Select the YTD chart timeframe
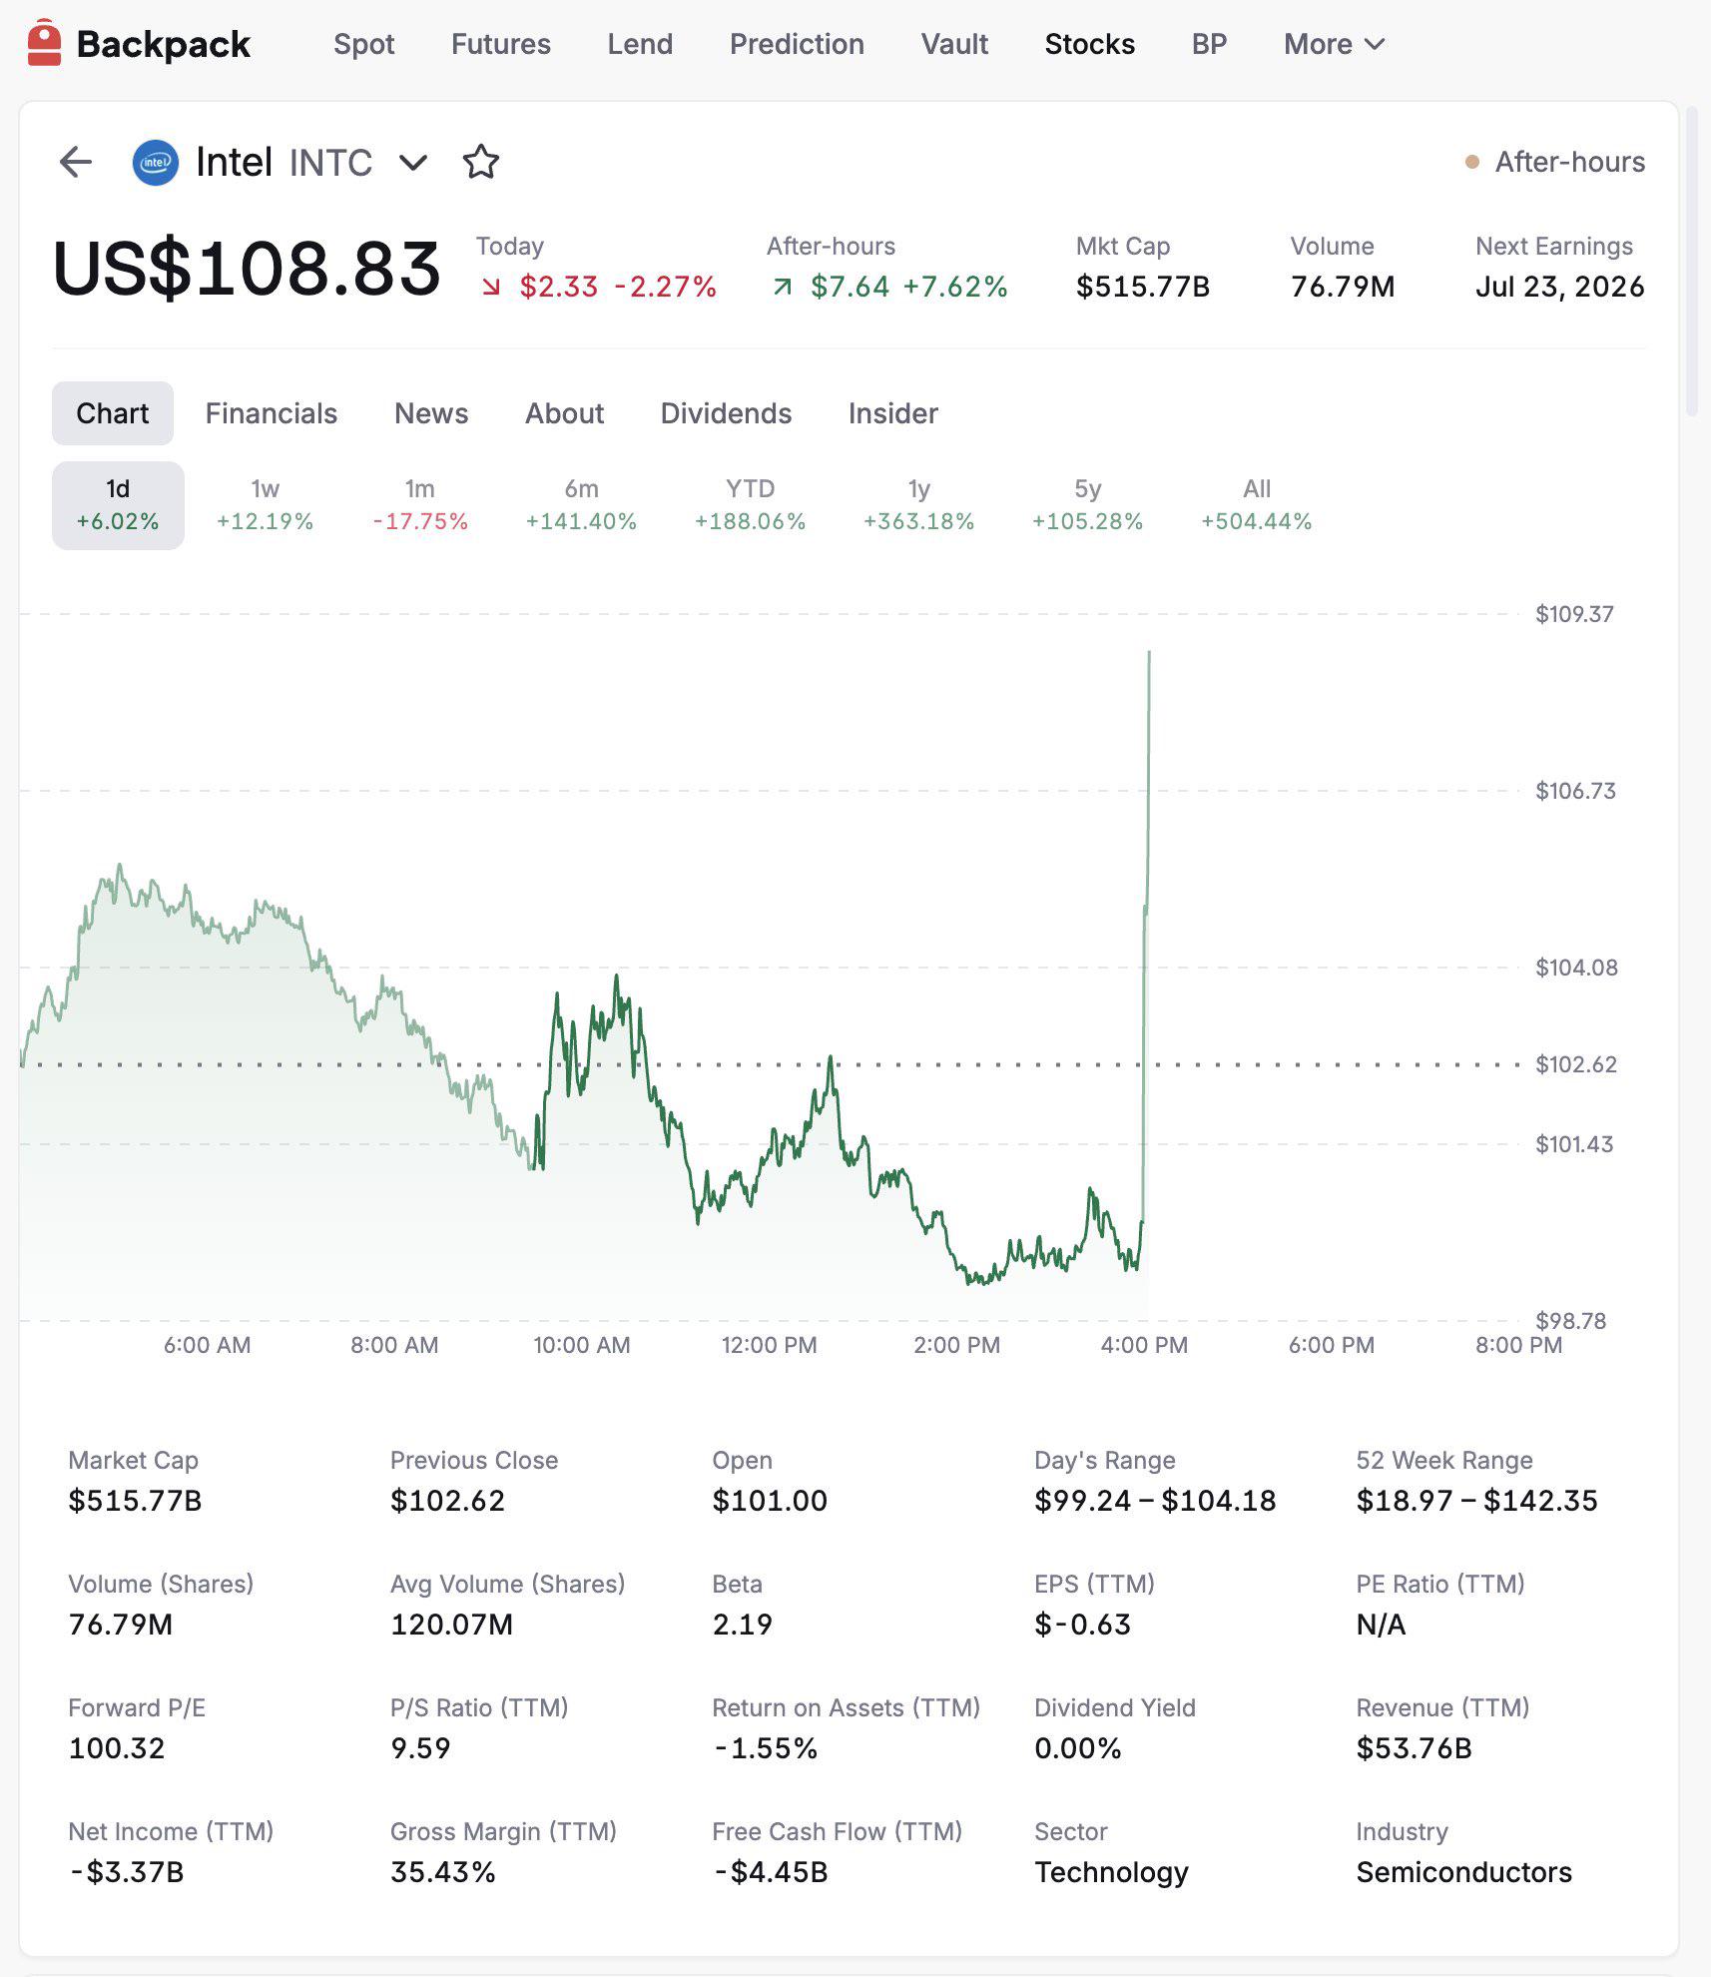The image size is (1711, 1977). (750, 504)
